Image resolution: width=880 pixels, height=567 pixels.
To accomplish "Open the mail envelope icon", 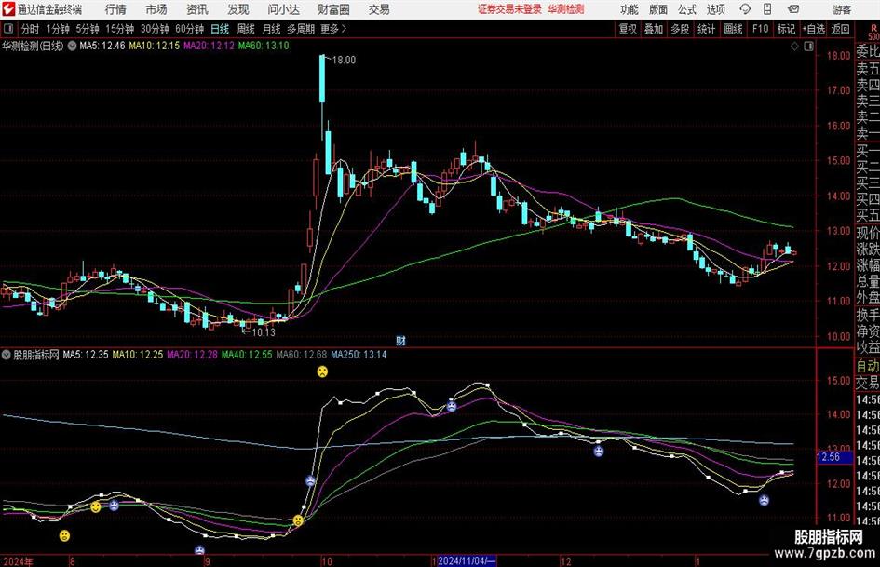I will [x=793, y=9].
